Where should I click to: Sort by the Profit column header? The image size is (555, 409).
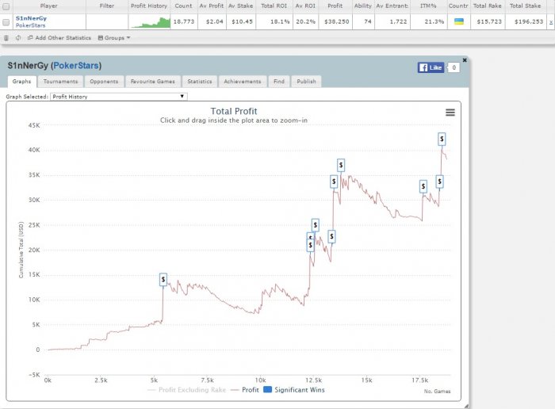335,6
